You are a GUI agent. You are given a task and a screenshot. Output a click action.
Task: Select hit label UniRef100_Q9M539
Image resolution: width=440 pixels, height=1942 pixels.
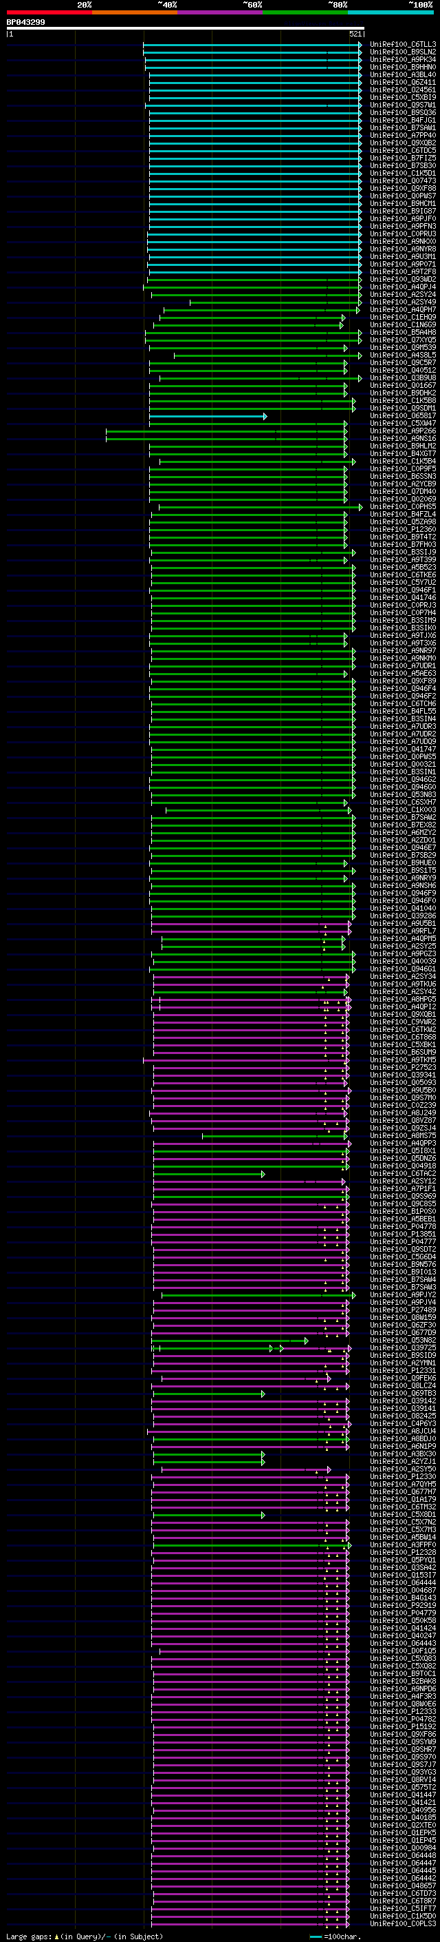point(402,347)
